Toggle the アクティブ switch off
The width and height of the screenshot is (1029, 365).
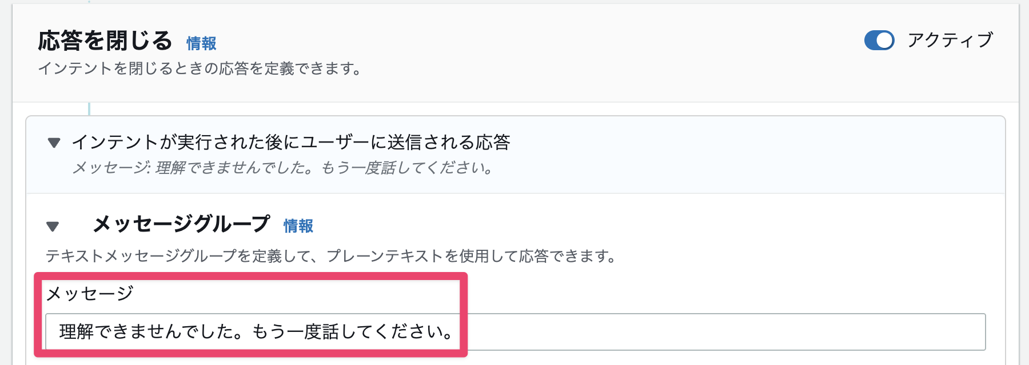pyautogui.click(x=879, y=40)
